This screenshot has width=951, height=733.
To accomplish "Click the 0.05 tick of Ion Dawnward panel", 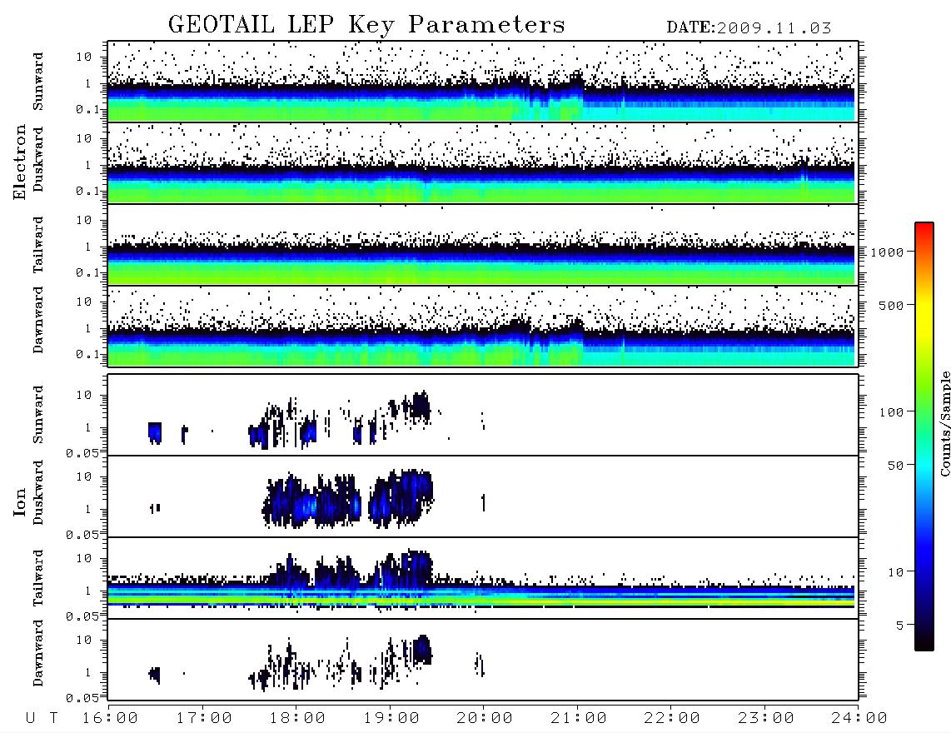I will click(x=82, y=698).
